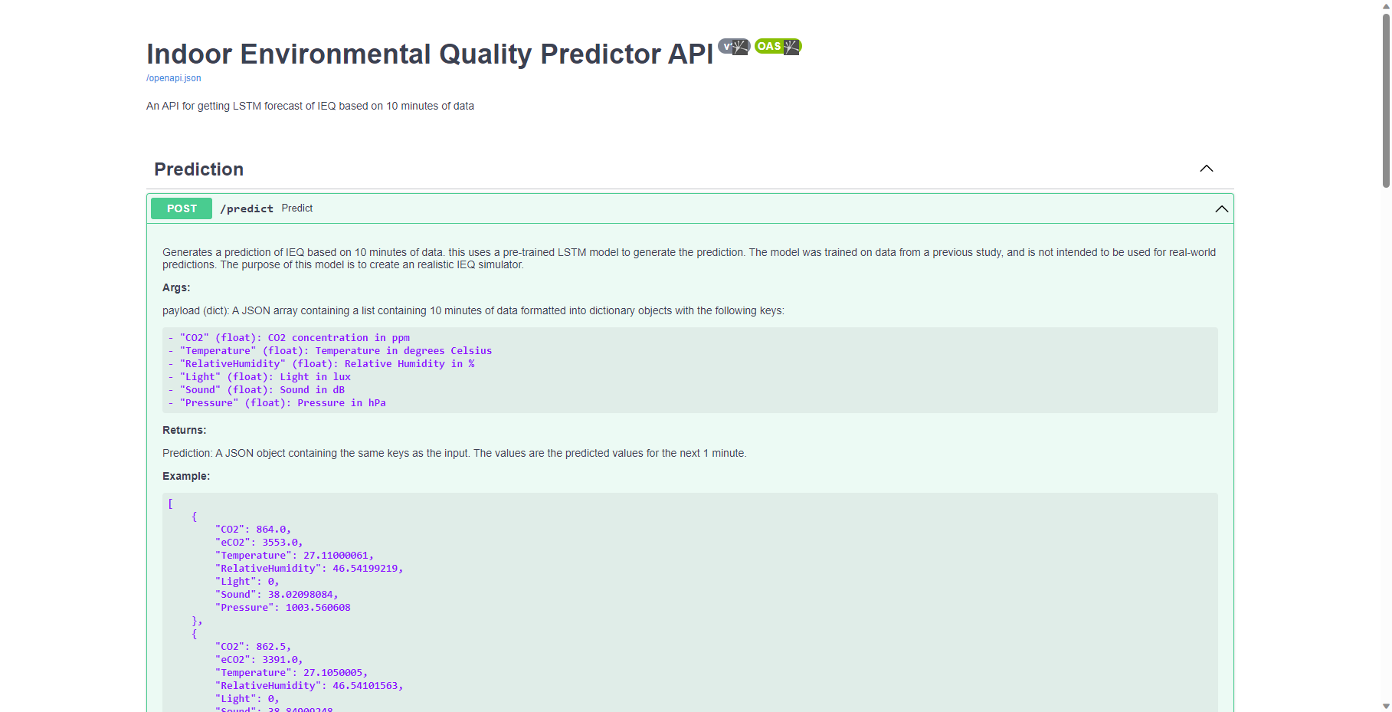Viewport: 1392px width, 712px height.
Task: Click the args code block listing CO2 key
Action: tap(689, 370)
